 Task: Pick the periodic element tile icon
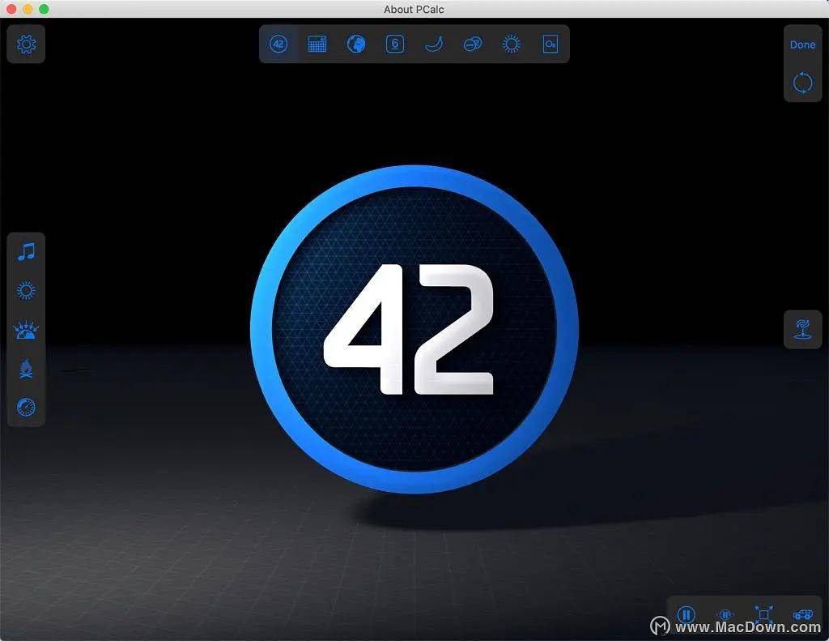coord(551,45)
